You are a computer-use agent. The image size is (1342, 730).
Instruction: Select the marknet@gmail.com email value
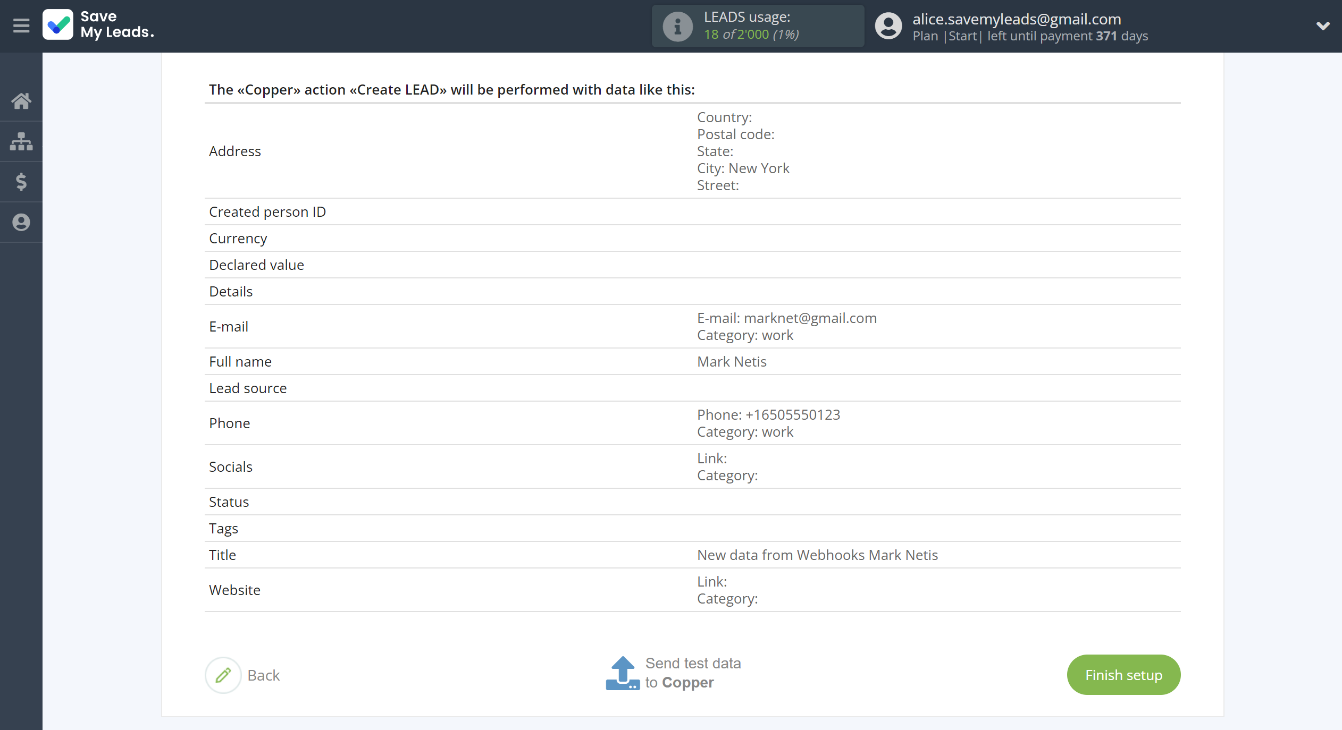coord(810,318)
